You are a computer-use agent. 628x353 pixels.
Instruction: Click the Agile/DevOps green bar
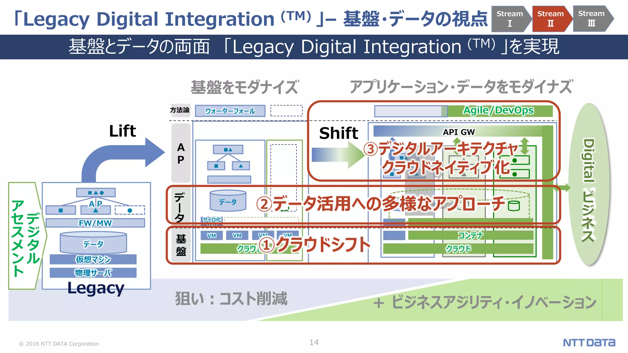499,111
